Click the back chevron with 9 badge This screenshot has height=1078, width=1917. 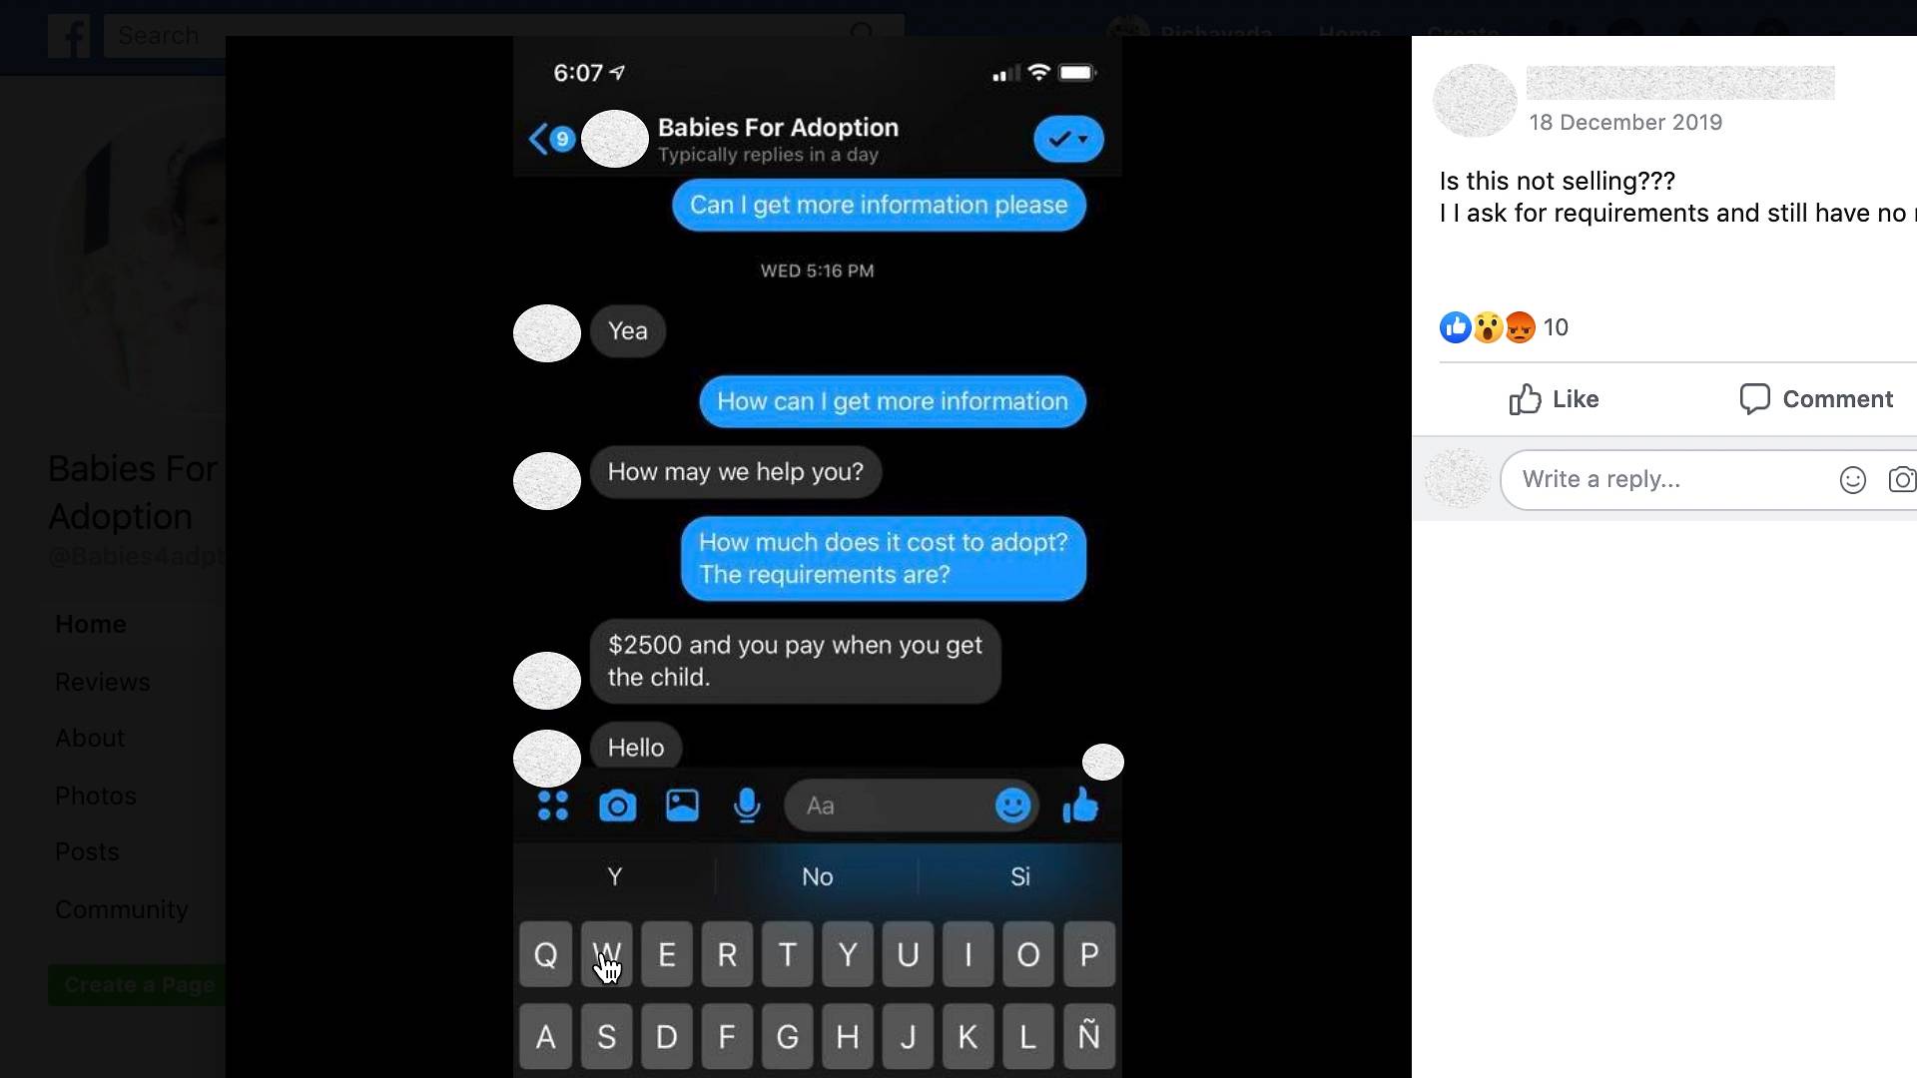click(x=550, y=139)
